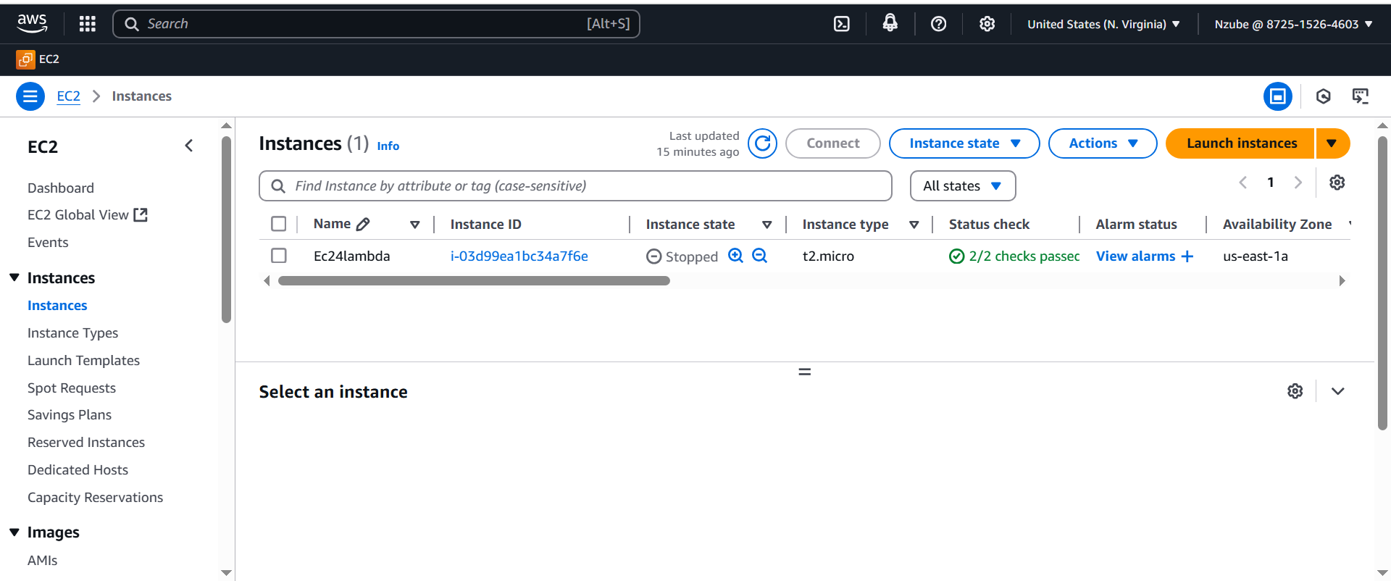1391x581 pixels.
Task: Click the Connect button
Action: pyautogui.click(x=833, y=143)
